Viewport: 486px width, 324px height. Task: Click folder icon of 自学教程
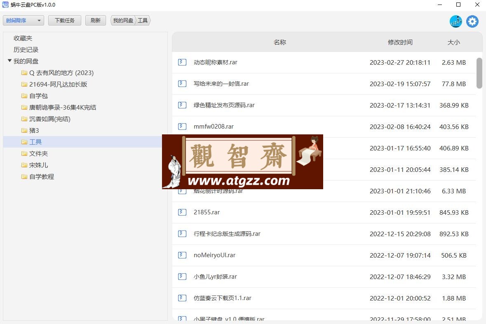24,177
